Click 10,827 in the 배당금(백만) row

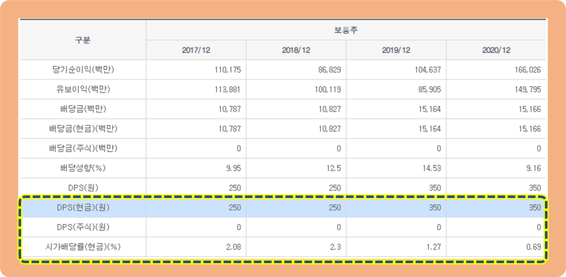click(329, 109)
